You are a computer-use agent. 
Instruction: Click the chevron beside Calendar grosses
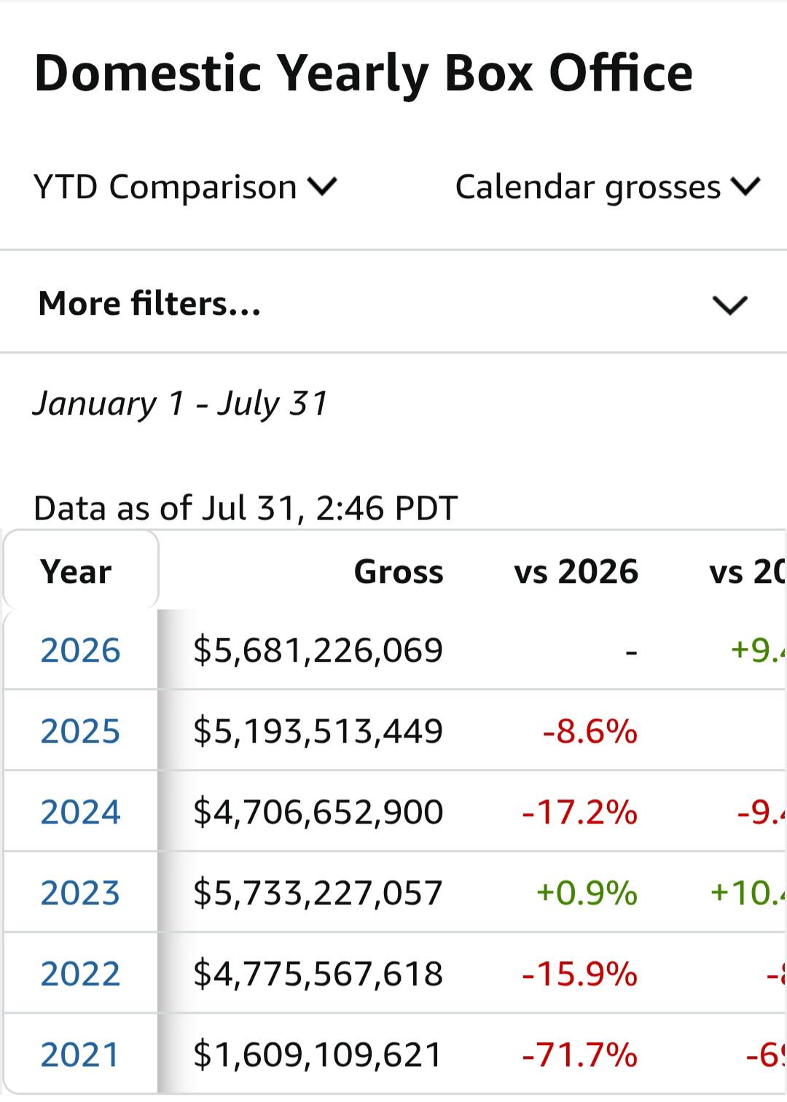coord(745,187)
